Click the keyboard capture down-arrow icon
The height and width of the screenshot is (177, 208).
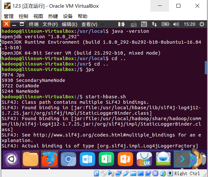pyautogui.click(x=170, y=173)
